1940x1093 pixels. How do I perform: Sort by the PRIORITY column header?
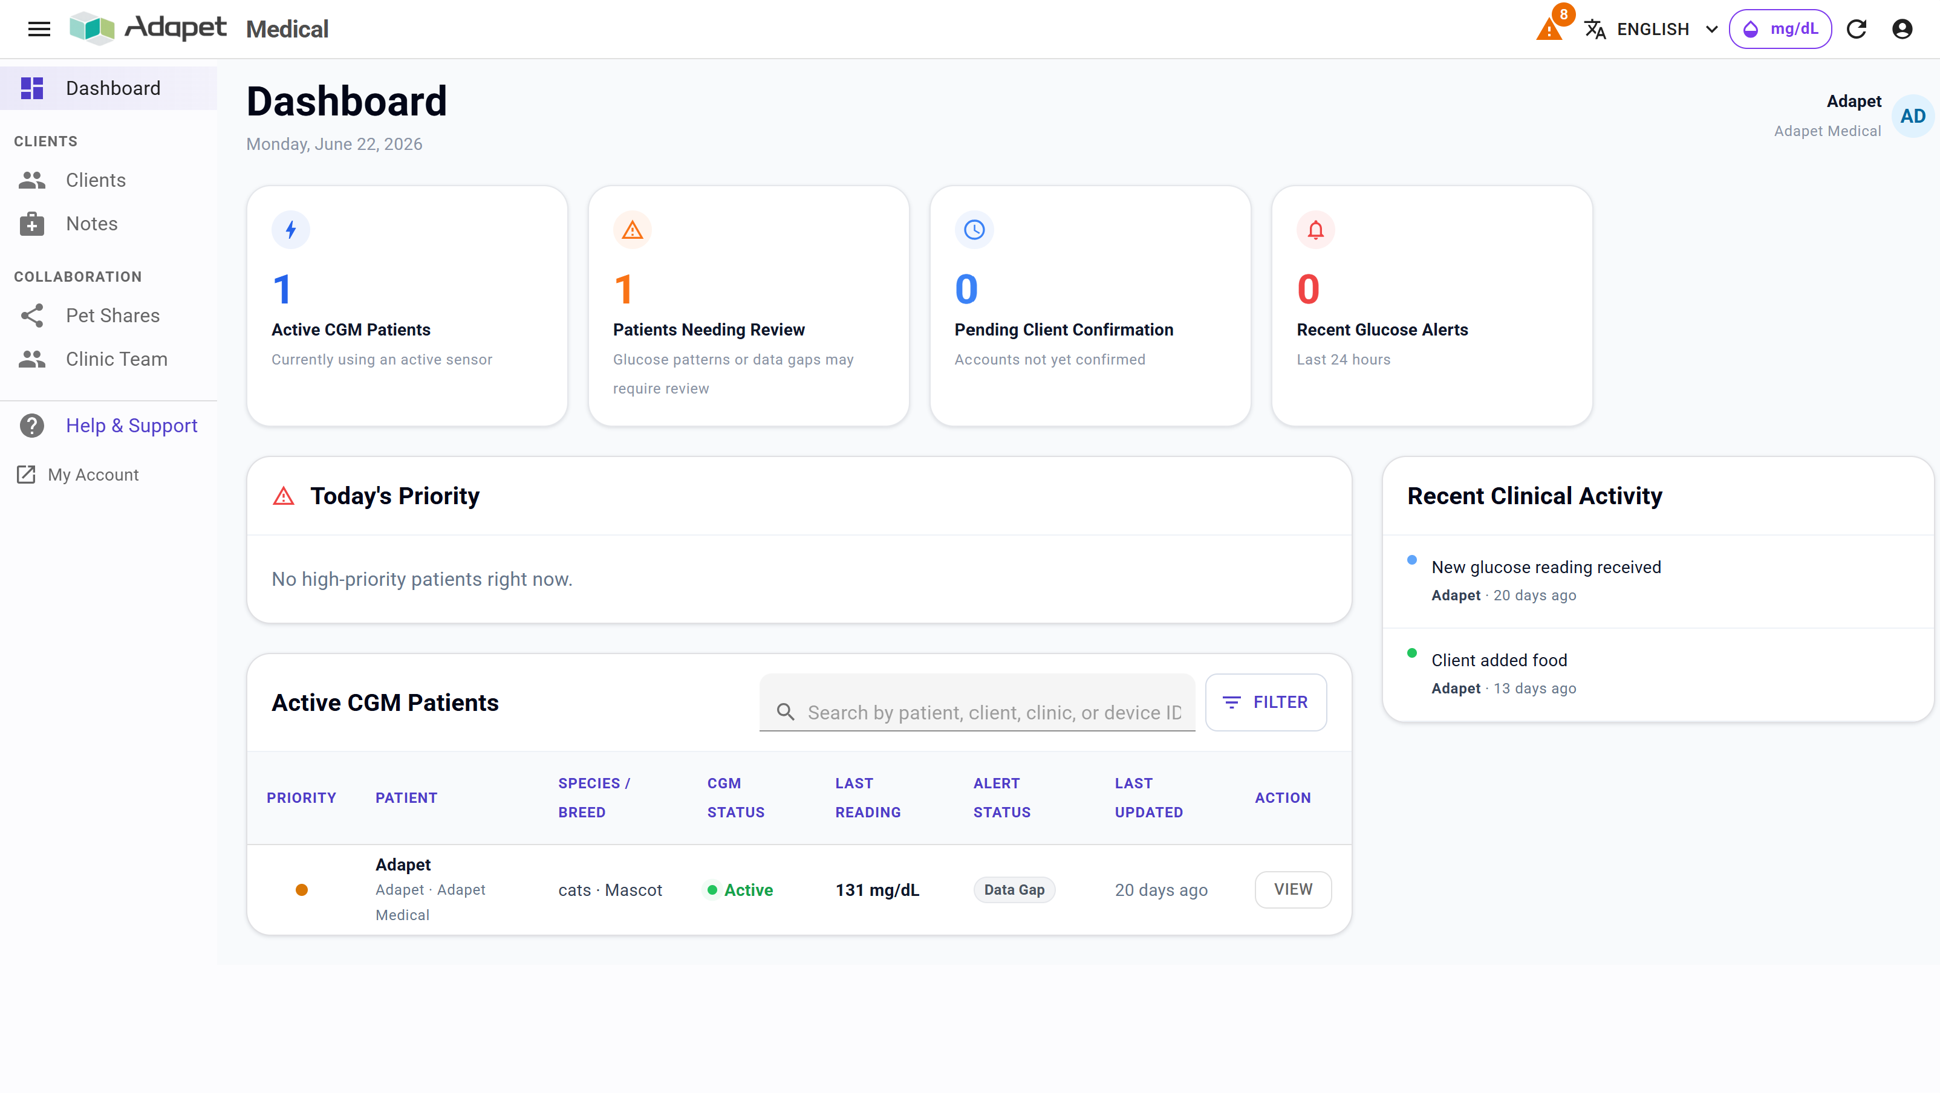[301, 798]
